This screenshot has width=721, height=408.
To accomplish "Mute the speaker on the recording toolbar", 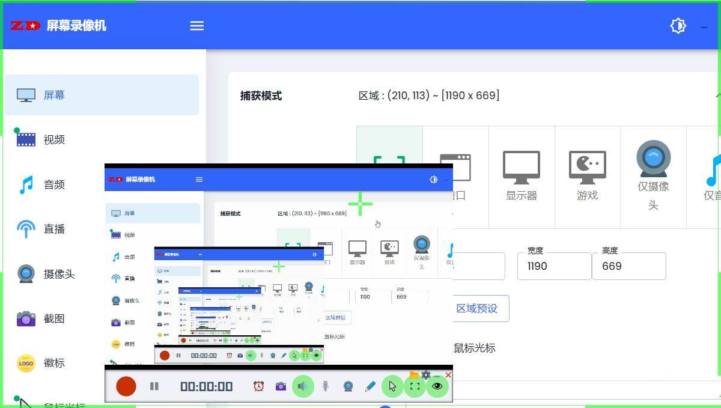I will coord(303,386).
